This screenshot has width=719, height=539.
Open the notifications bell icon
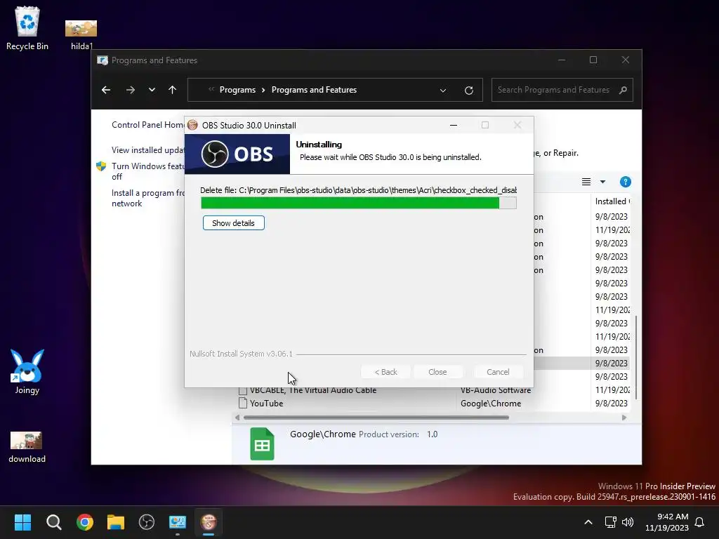699,522
